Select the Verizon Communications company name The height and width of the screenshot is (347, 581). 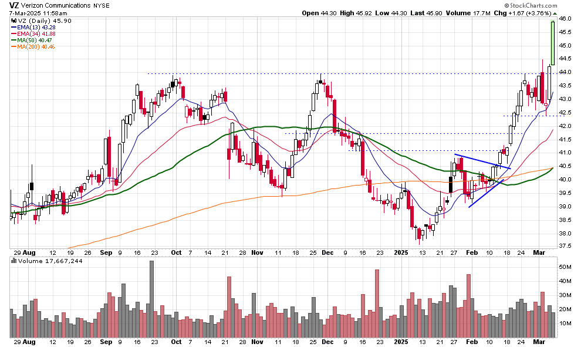pos(56,5)
